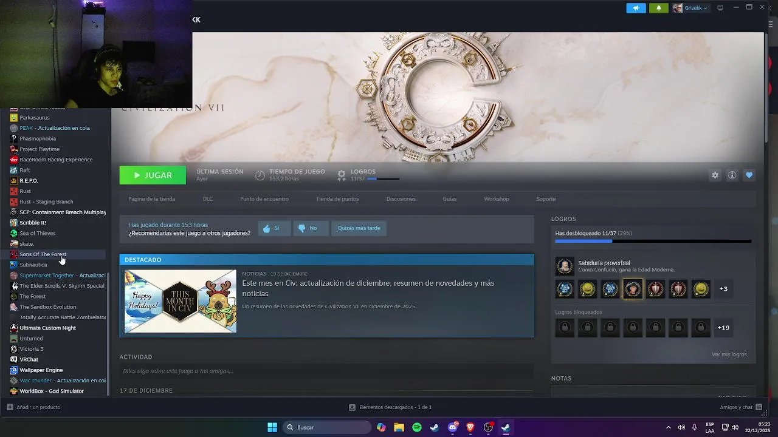Open first locked achievement padlock icon

tap(565, 328)
